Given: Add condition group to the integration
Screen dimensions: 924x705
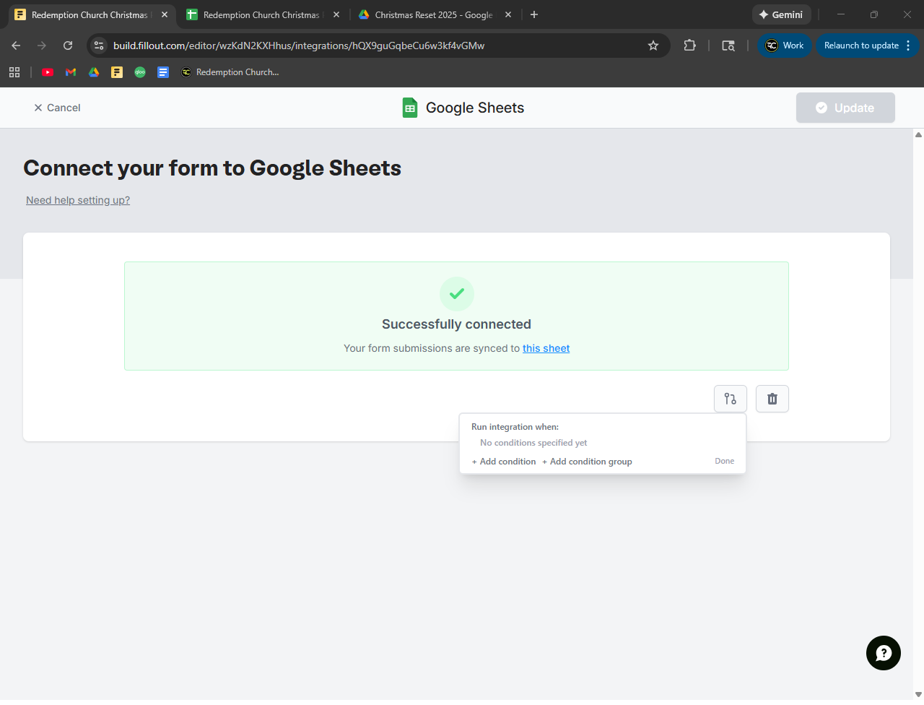Looking at the screenshot, I should (x=587, y=462).
